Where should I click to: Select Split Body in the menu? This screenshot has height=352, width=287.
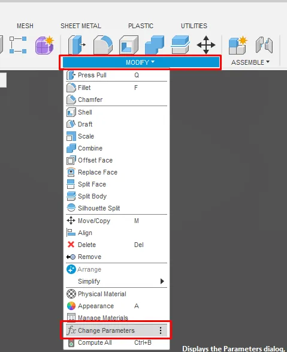point(117,196)
